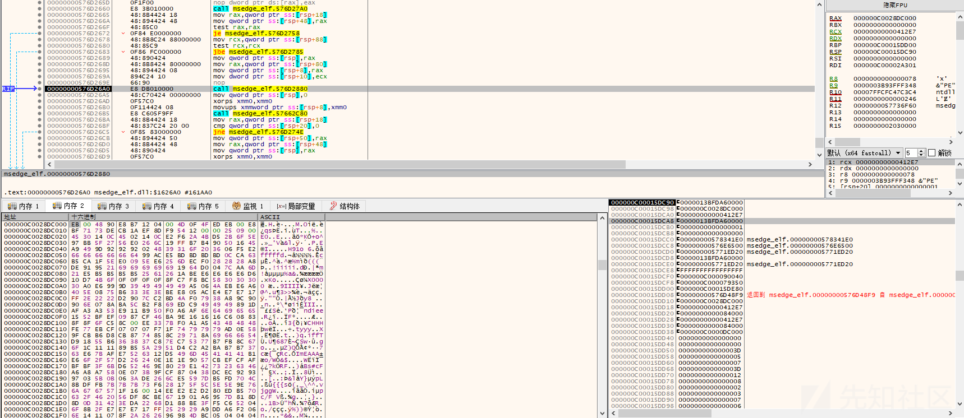Click the RIP marker in the gutter
Image resolution: width=964 pixels, height=418 pixels.
(8, 89)
